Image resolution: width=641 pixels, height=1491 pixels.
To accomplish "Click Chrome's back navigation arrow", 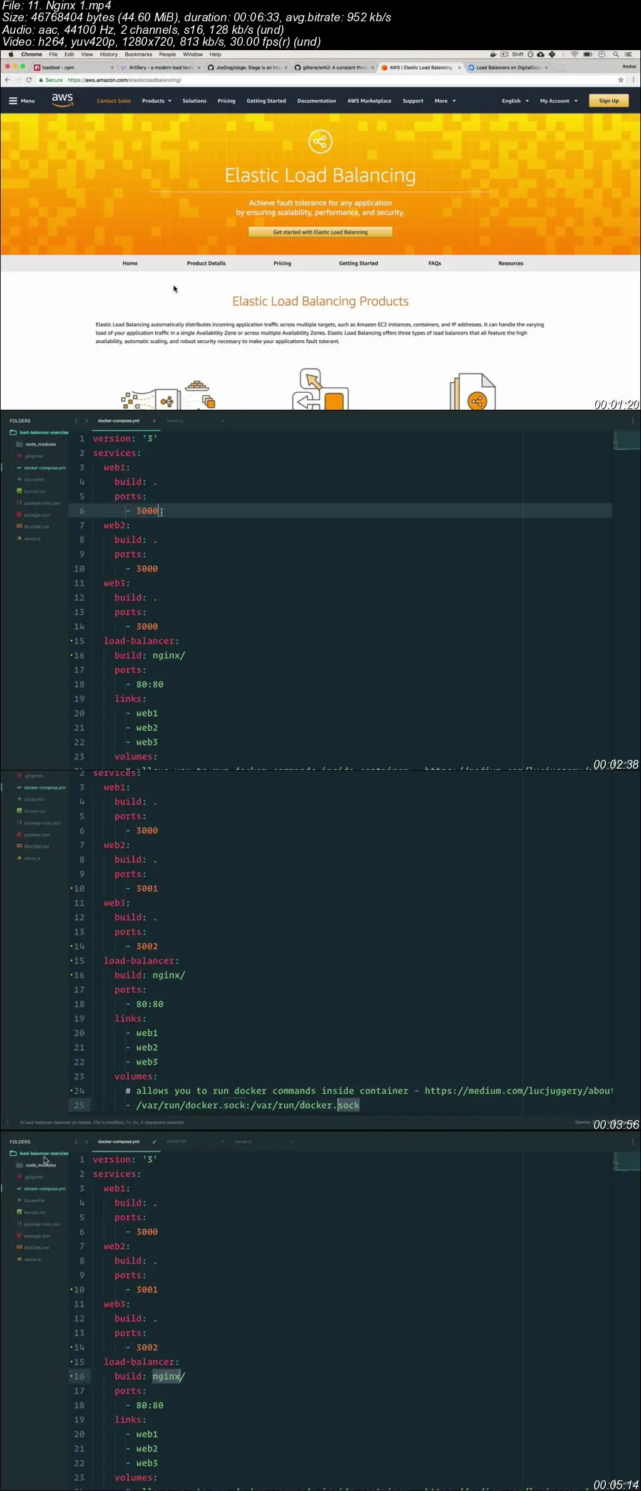I will [x=8, y=80].
